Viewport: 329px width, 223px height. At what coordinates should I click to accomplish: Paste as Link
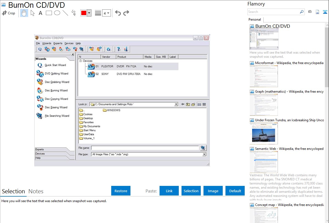pyautogui.click(x=169, y=191)
